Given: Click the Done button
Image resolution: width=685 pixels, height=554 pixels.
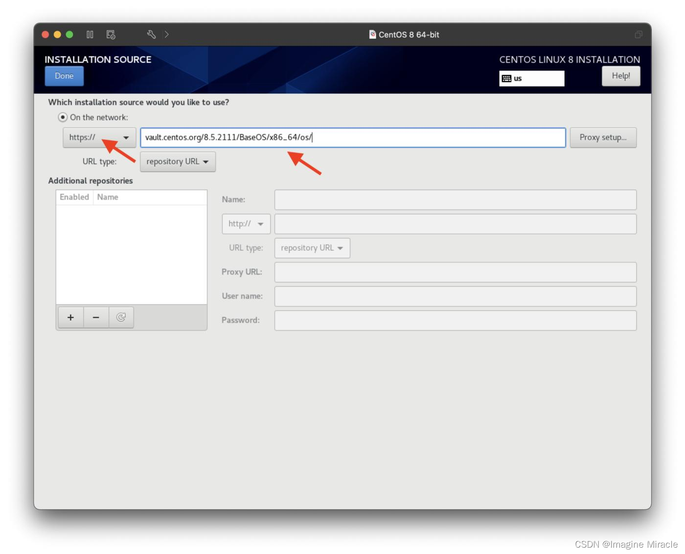Looking at the screenshot, I should tap(64, 76).
